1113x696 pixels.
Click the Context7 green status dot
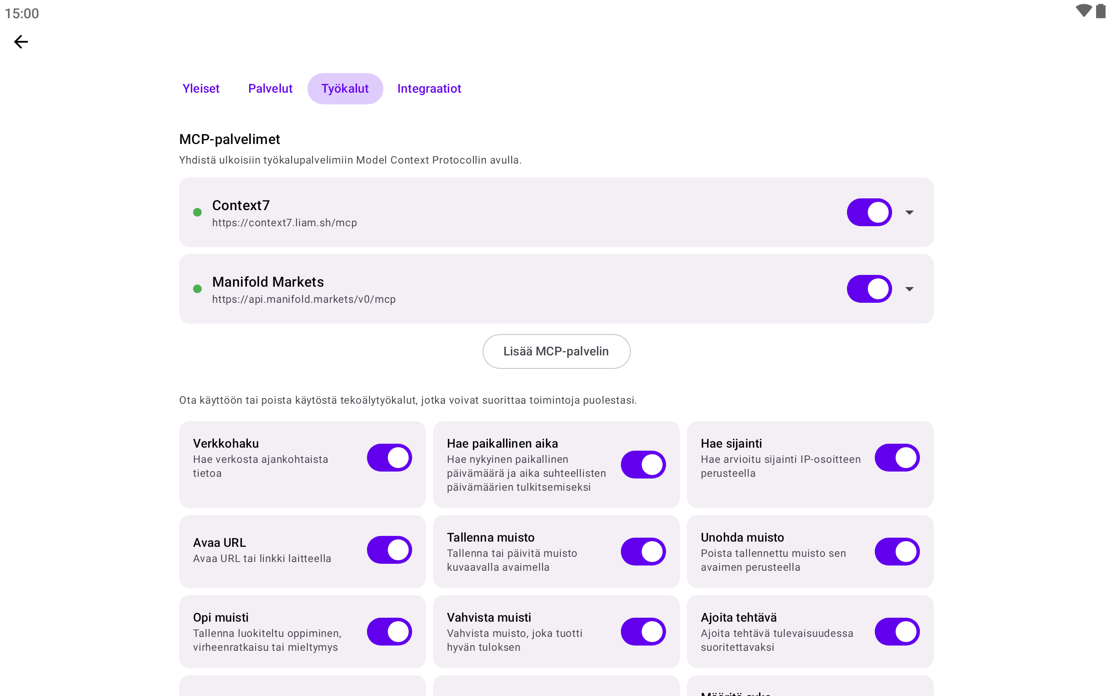pyautogui.click(x=197, y=212)
